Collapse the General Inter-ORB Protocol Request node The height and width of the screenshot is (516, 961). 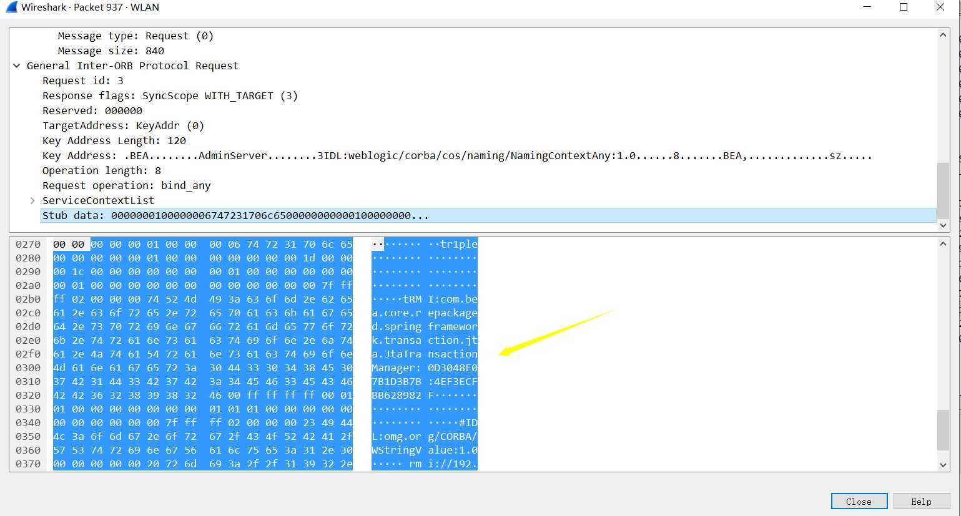point(17,66)
